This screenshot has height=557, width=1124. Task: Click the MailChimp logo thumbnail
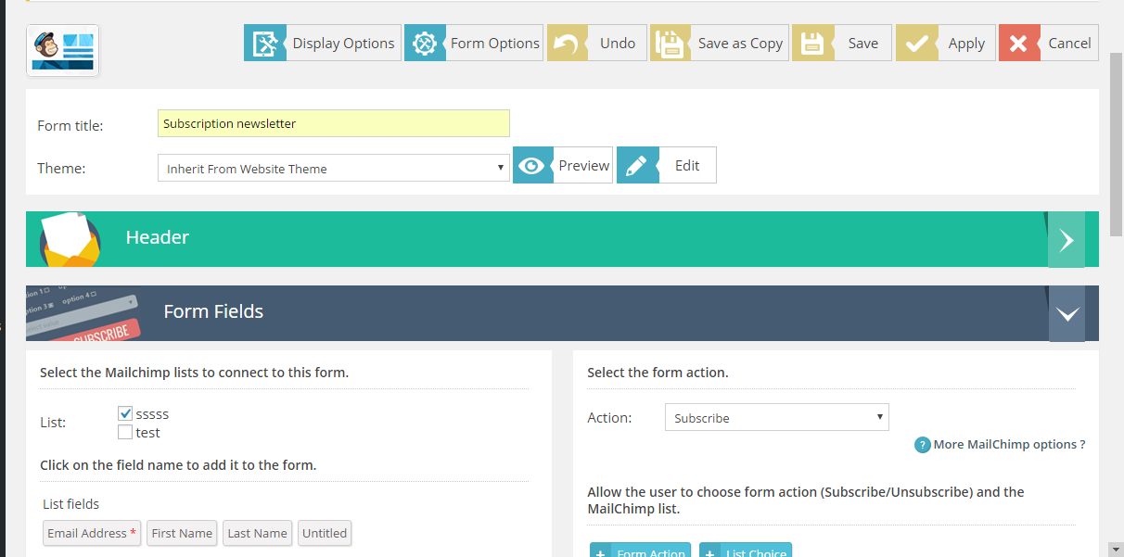pos(62,50)
